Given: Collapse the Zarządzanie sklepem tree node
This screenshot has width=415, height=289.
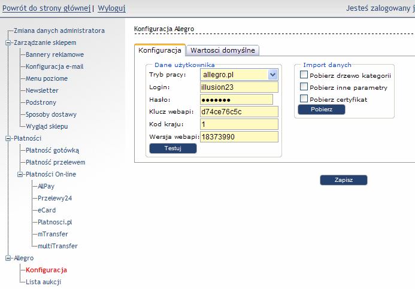Looking at the screenshot, I should pyautogui.click(x=8, y=42).
